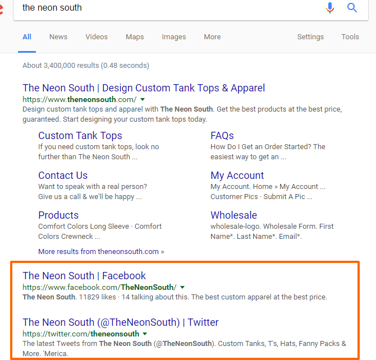
Task: Click 'About 3,400,000 results (0.48 seconds)' text
Action: tap(86, 66)
